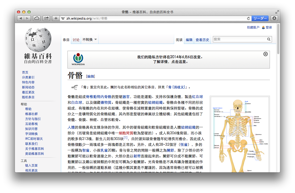Click the 登录 login link

tap(269, 27)
